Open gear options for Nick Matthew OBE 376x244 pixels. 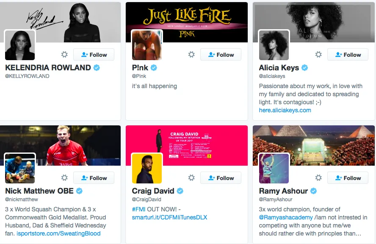[x=64, y=178]
